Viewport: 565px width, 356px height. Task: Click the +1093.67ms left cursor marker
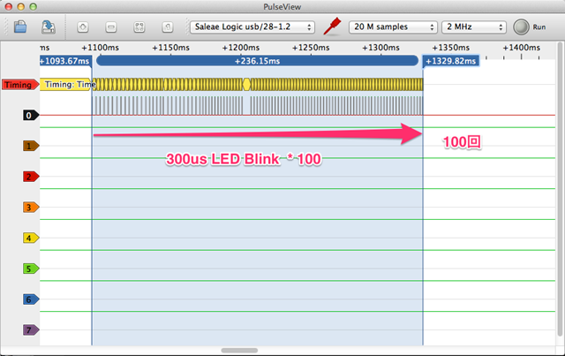pyautogui.click(x=65, y=61)
